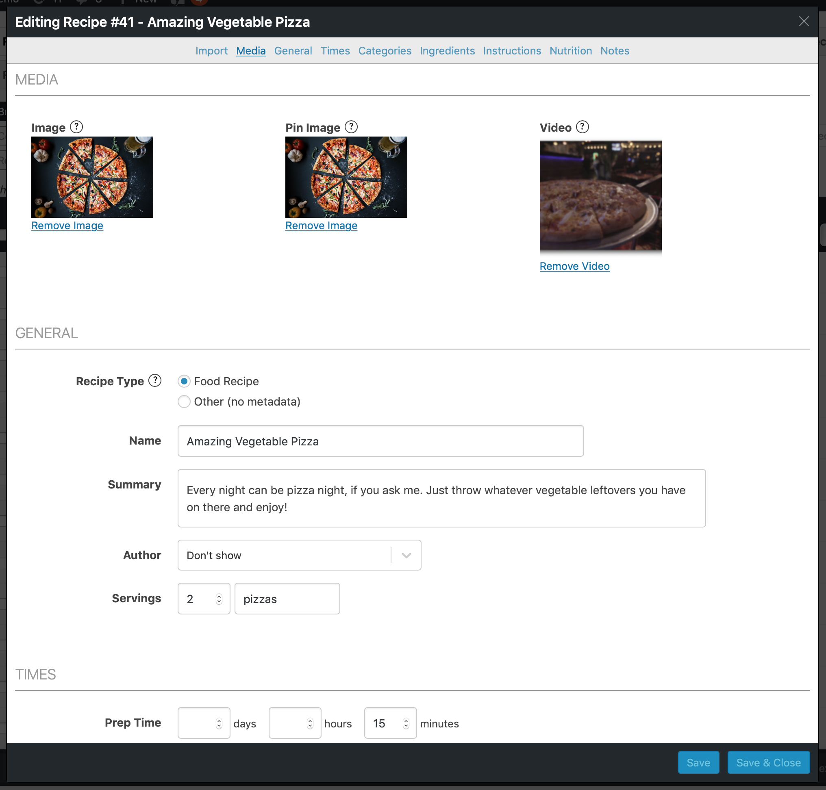Click the Prep Time days input field
Screen dimensions: 826x790
coord(203,723)
